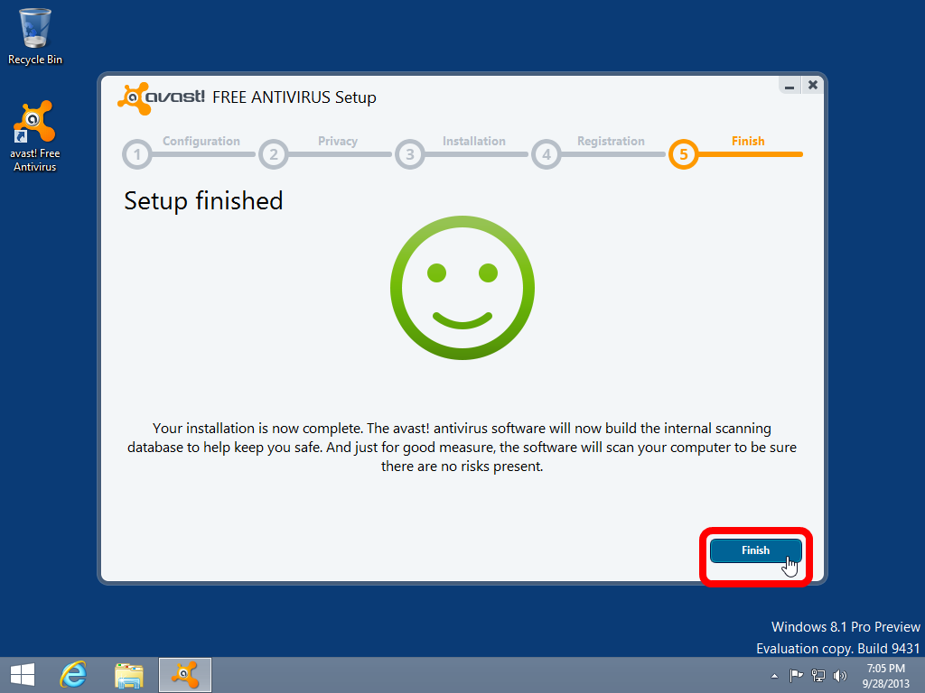Open the Recycle Bin desktop icon
925x693 pixels.
[35, 29]
